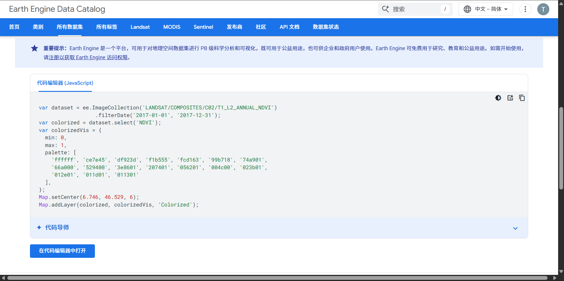Click the 'Colorized' layer name string

coord(175,205)
